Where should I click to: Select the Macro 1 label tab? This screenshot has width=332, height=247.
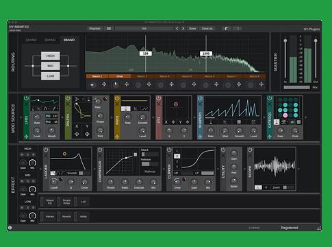pyautogui.click(x=97, y=76)
